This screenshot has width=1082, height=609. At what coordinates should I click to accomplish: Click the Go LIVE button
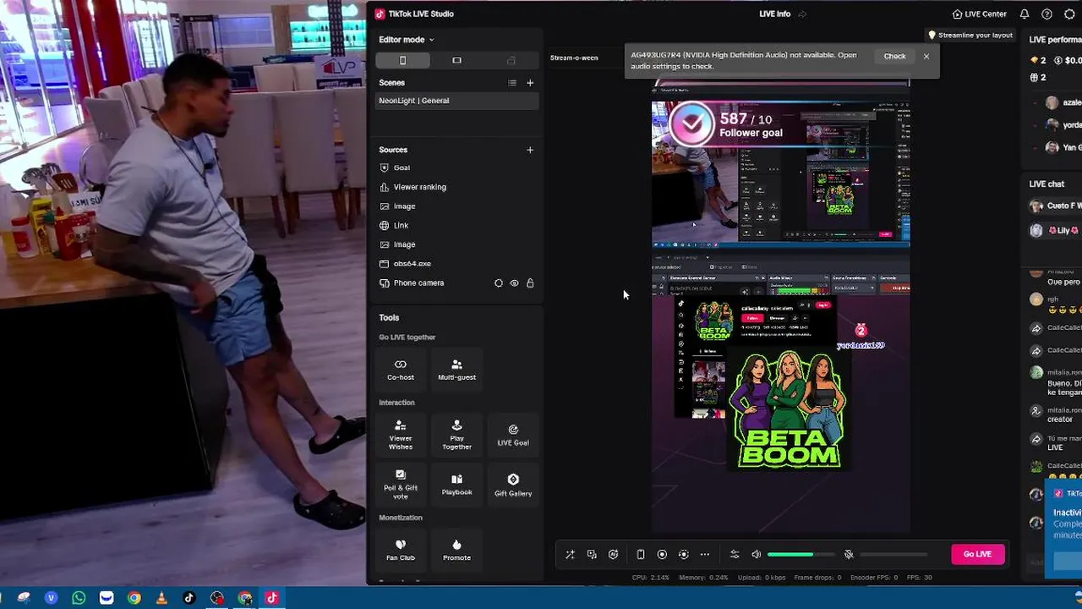click(x=978, y=554)
